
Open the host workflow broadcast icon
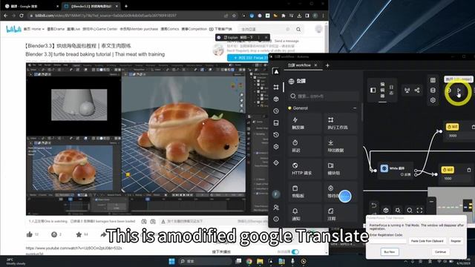click(x=407, y=90)
